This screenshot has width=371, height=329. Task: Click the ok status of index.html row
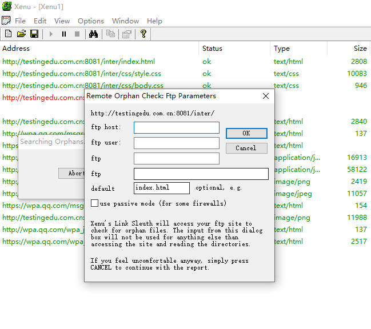(x=206, y=62)
